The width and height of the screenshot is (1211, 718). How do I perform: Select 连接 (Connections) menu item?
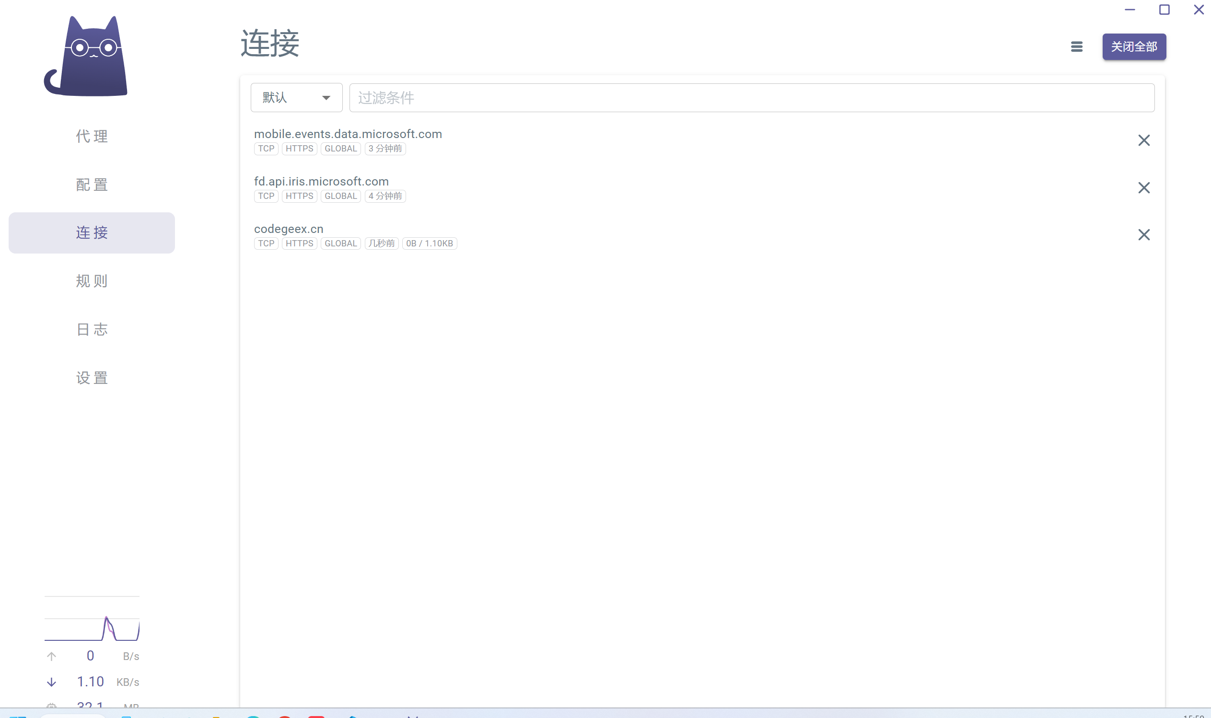pos(92,232)
